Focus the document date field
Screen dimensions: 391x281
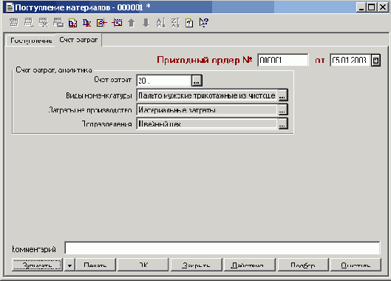[350, 60]
